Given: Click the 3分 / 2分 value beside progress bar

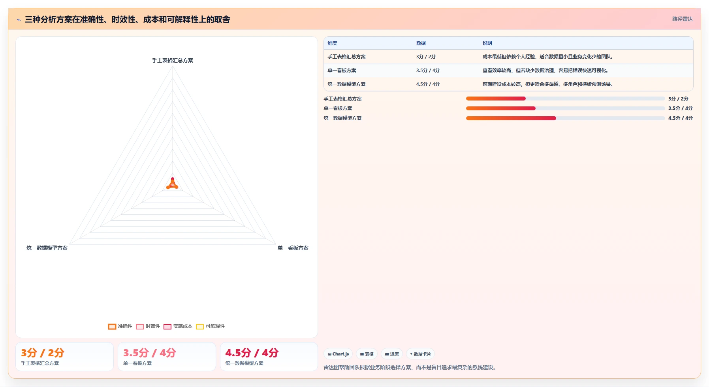Looking at the screenshot, I should coord(678,99).
